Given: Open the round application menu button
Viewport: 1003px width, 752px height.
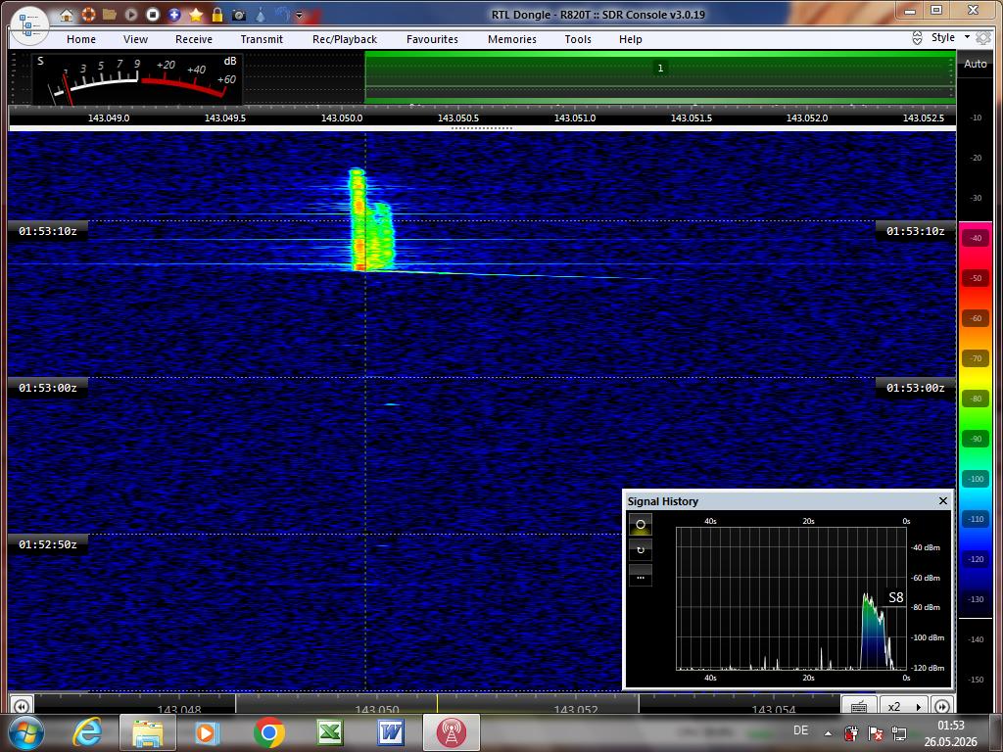Looking at the screenshot, I should pos(29,25).
